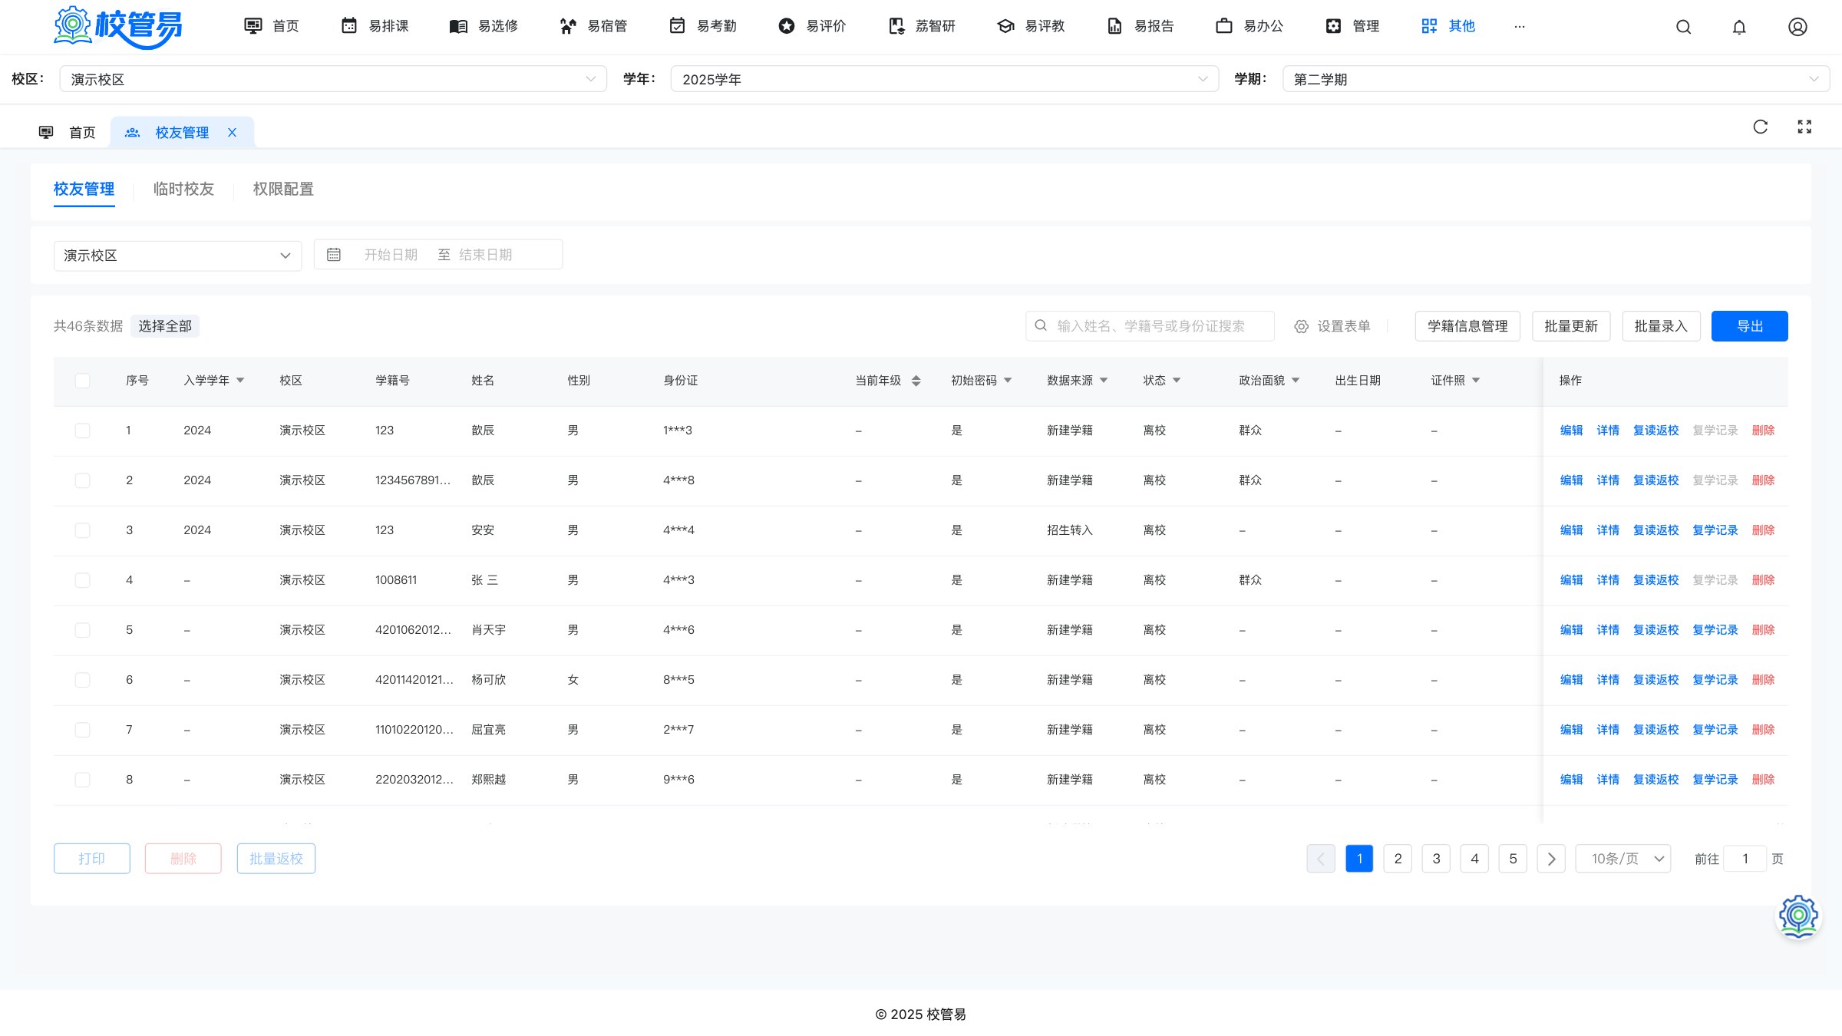
Task: Click the 前往 page number input
Action: [x=1745, y=859]
